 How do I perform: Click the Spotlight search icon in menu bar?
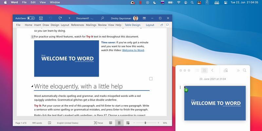[x=192, y=2]
